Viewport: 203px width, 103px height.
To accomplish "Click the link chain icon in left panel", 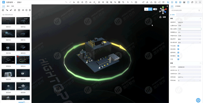I will (23, 10).
